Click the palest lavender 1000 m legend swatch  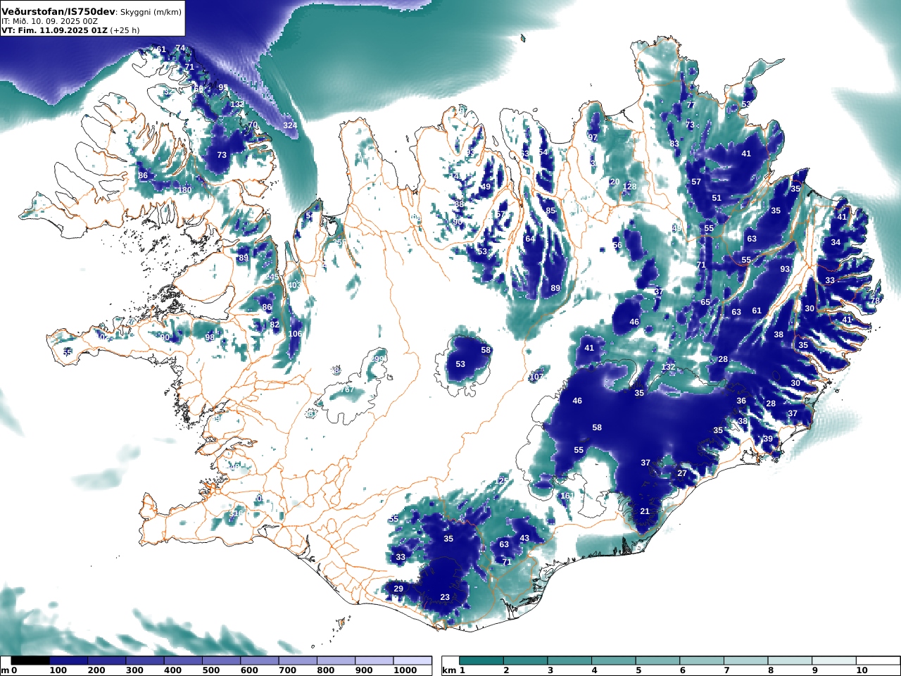412,661
